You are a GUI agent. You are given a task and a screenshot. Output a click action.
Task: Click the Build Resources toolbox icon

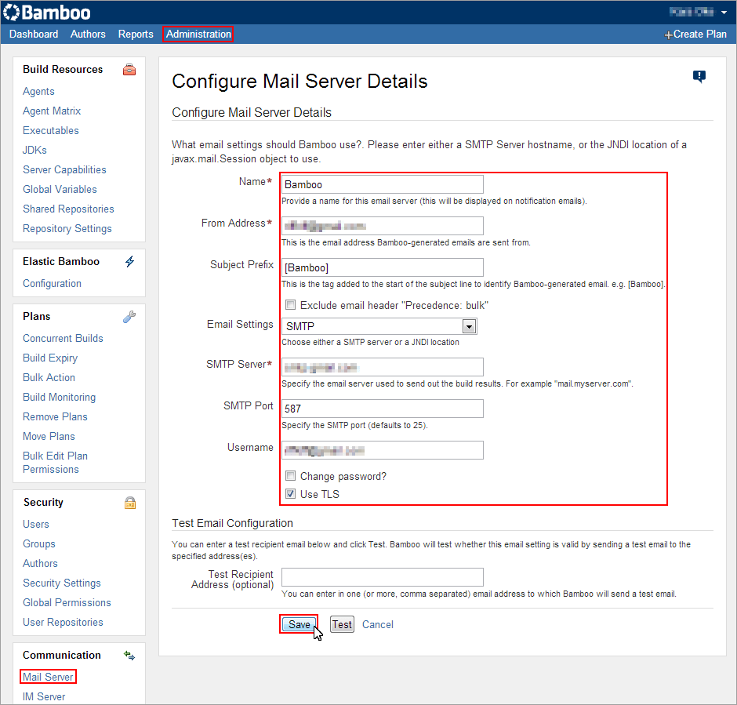pos(129,70)
